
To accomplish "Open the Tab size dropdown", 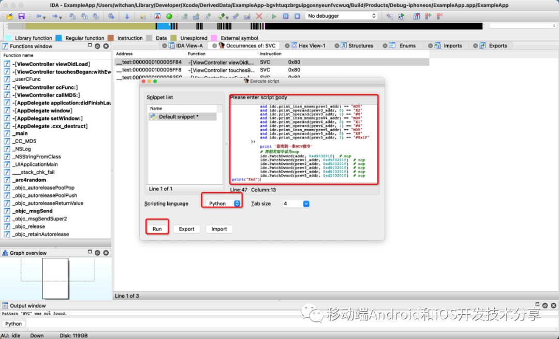I will coord(296,204).
